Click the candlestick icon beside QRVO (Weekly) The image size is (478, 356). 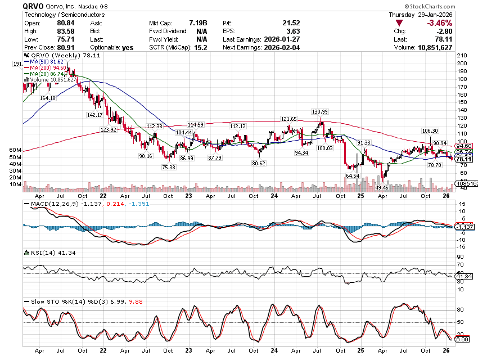(25, 56)
